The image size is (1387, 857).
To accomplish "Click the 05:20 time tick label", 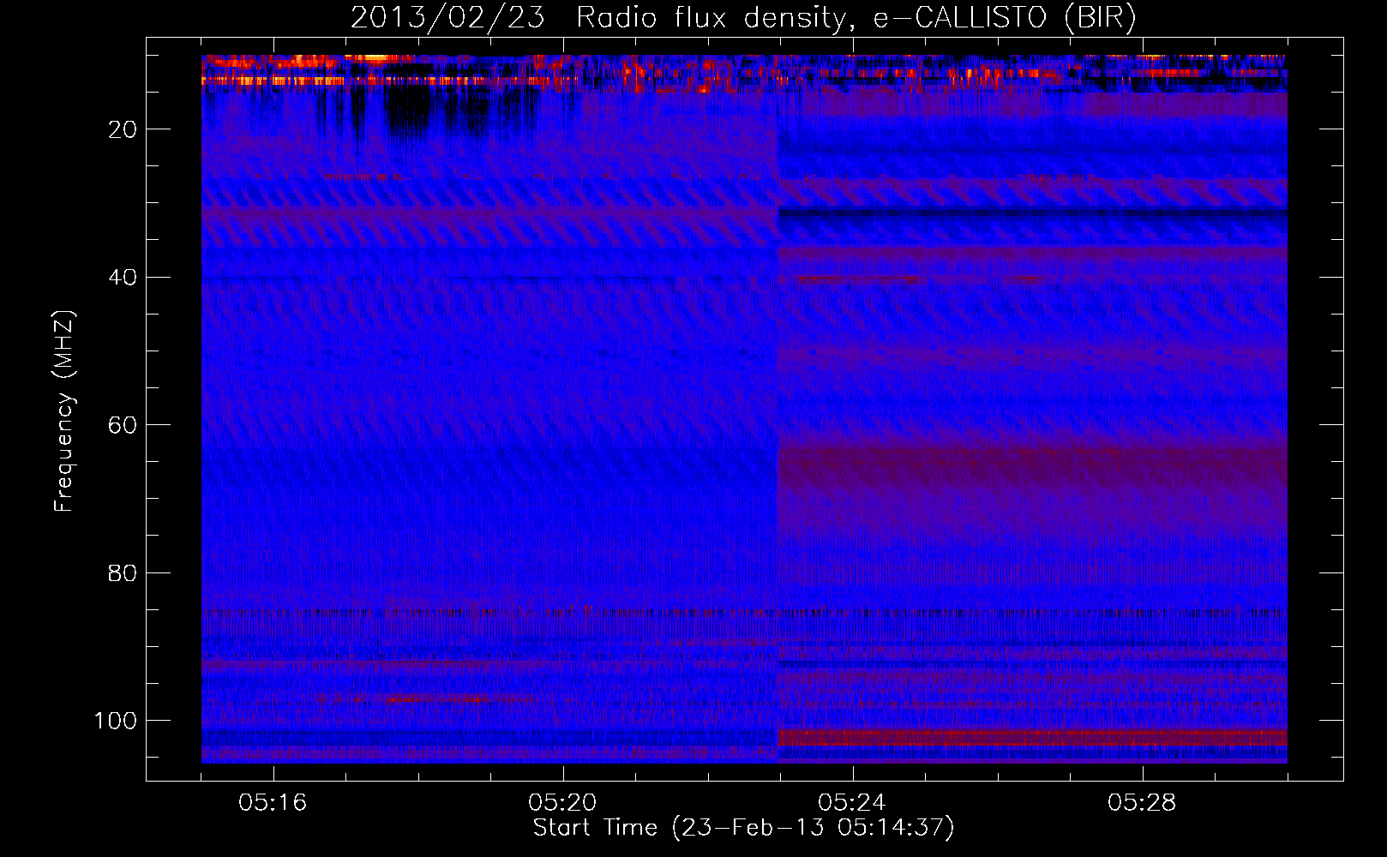I will pos(562,803).
